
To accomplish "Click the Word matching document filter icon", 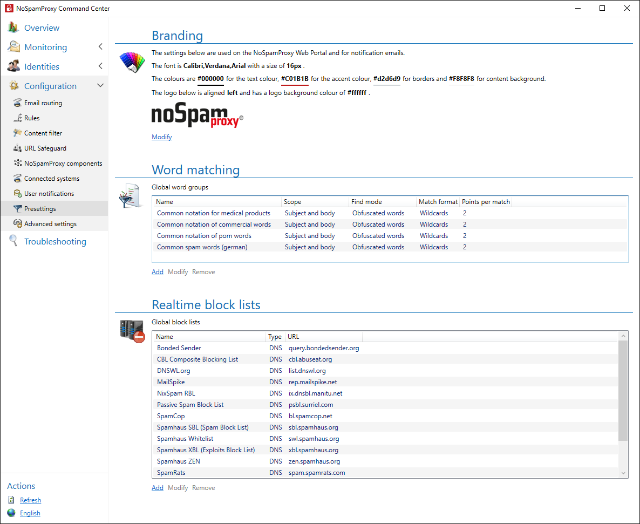I will point(130,195).
